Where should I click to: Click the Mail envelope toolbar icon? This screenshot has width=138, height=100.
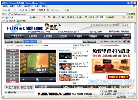(x=52, y=10)
